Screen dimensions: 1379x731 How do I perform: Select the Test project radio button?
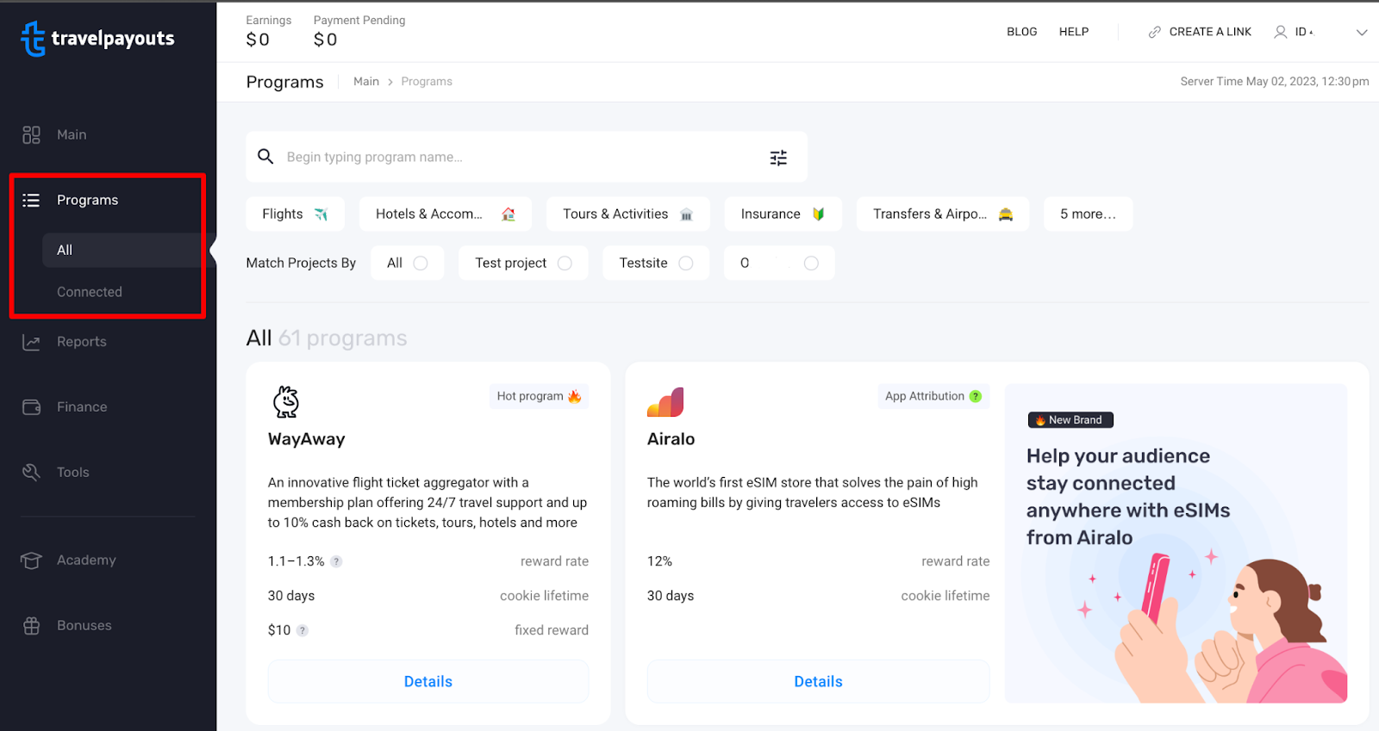pyautogui.click(x=565, y=263)
